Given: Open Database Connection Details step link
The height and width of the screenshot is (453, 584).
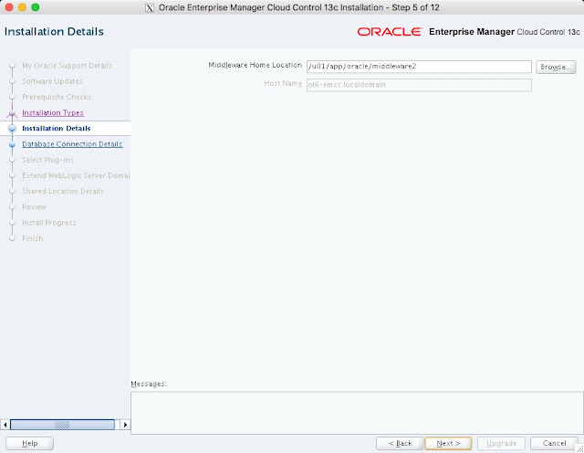Looking at the screenshot, I should coord(72,144).
